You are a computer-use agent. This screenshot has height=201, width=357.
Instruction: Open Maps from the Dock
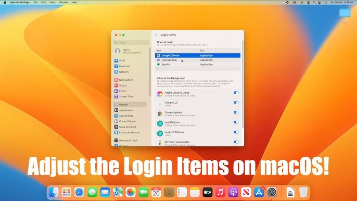click(118, 192)
